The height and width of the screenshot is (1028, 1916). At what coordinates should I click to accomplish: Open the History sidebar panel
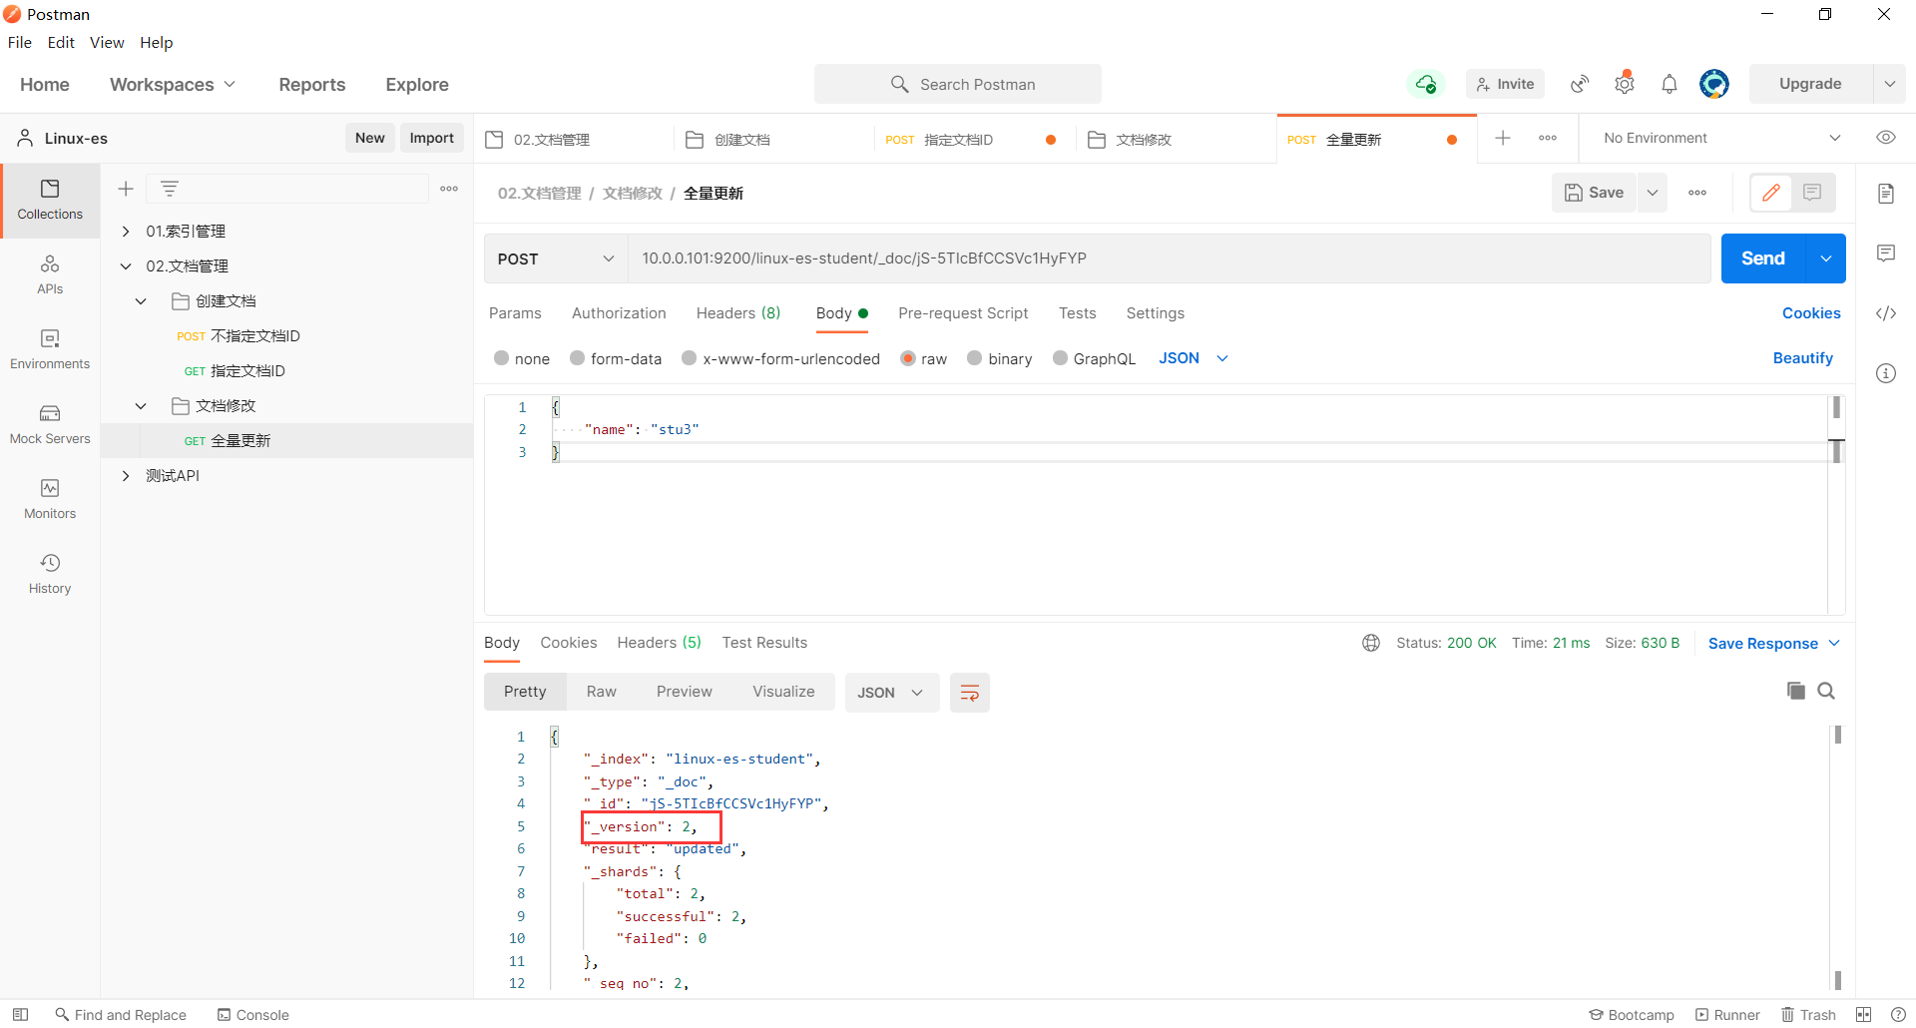(x=50, y=574)
